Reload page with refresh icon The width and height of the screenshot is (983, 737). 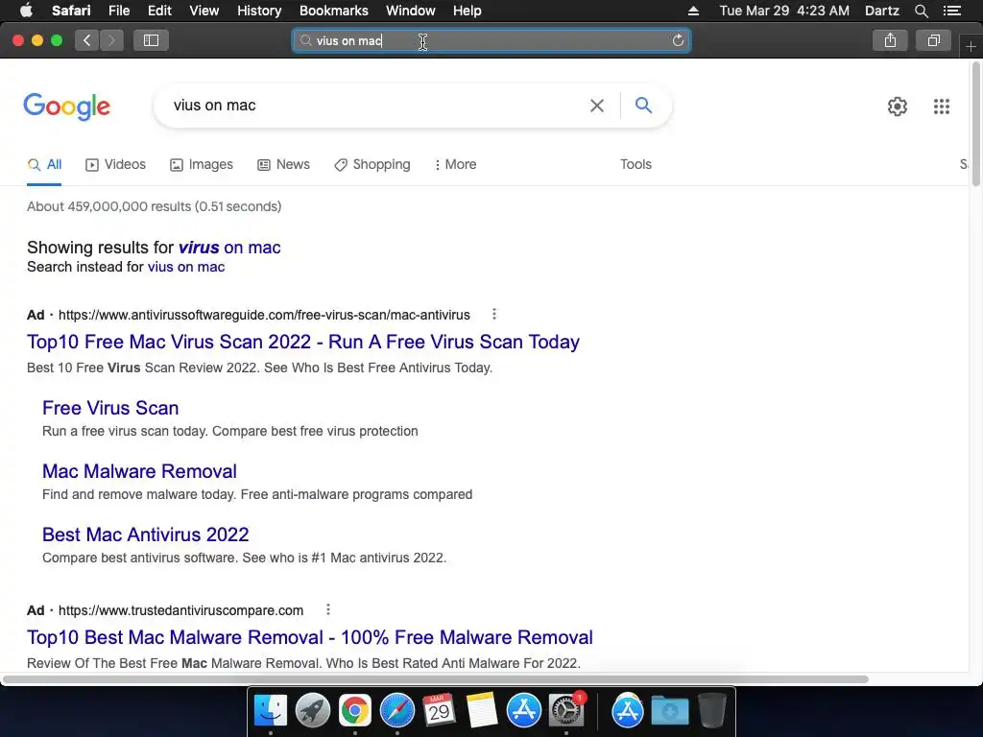(x=678, y=40)
